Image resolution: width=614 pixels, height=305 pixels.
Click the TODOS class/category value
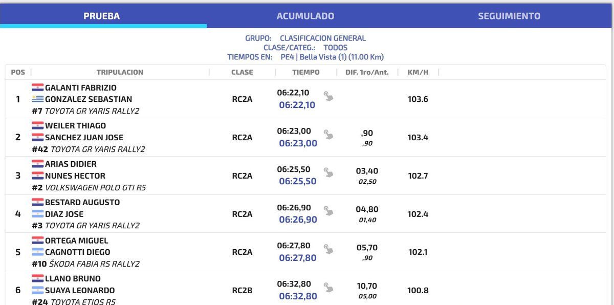(x=336, y=48)
